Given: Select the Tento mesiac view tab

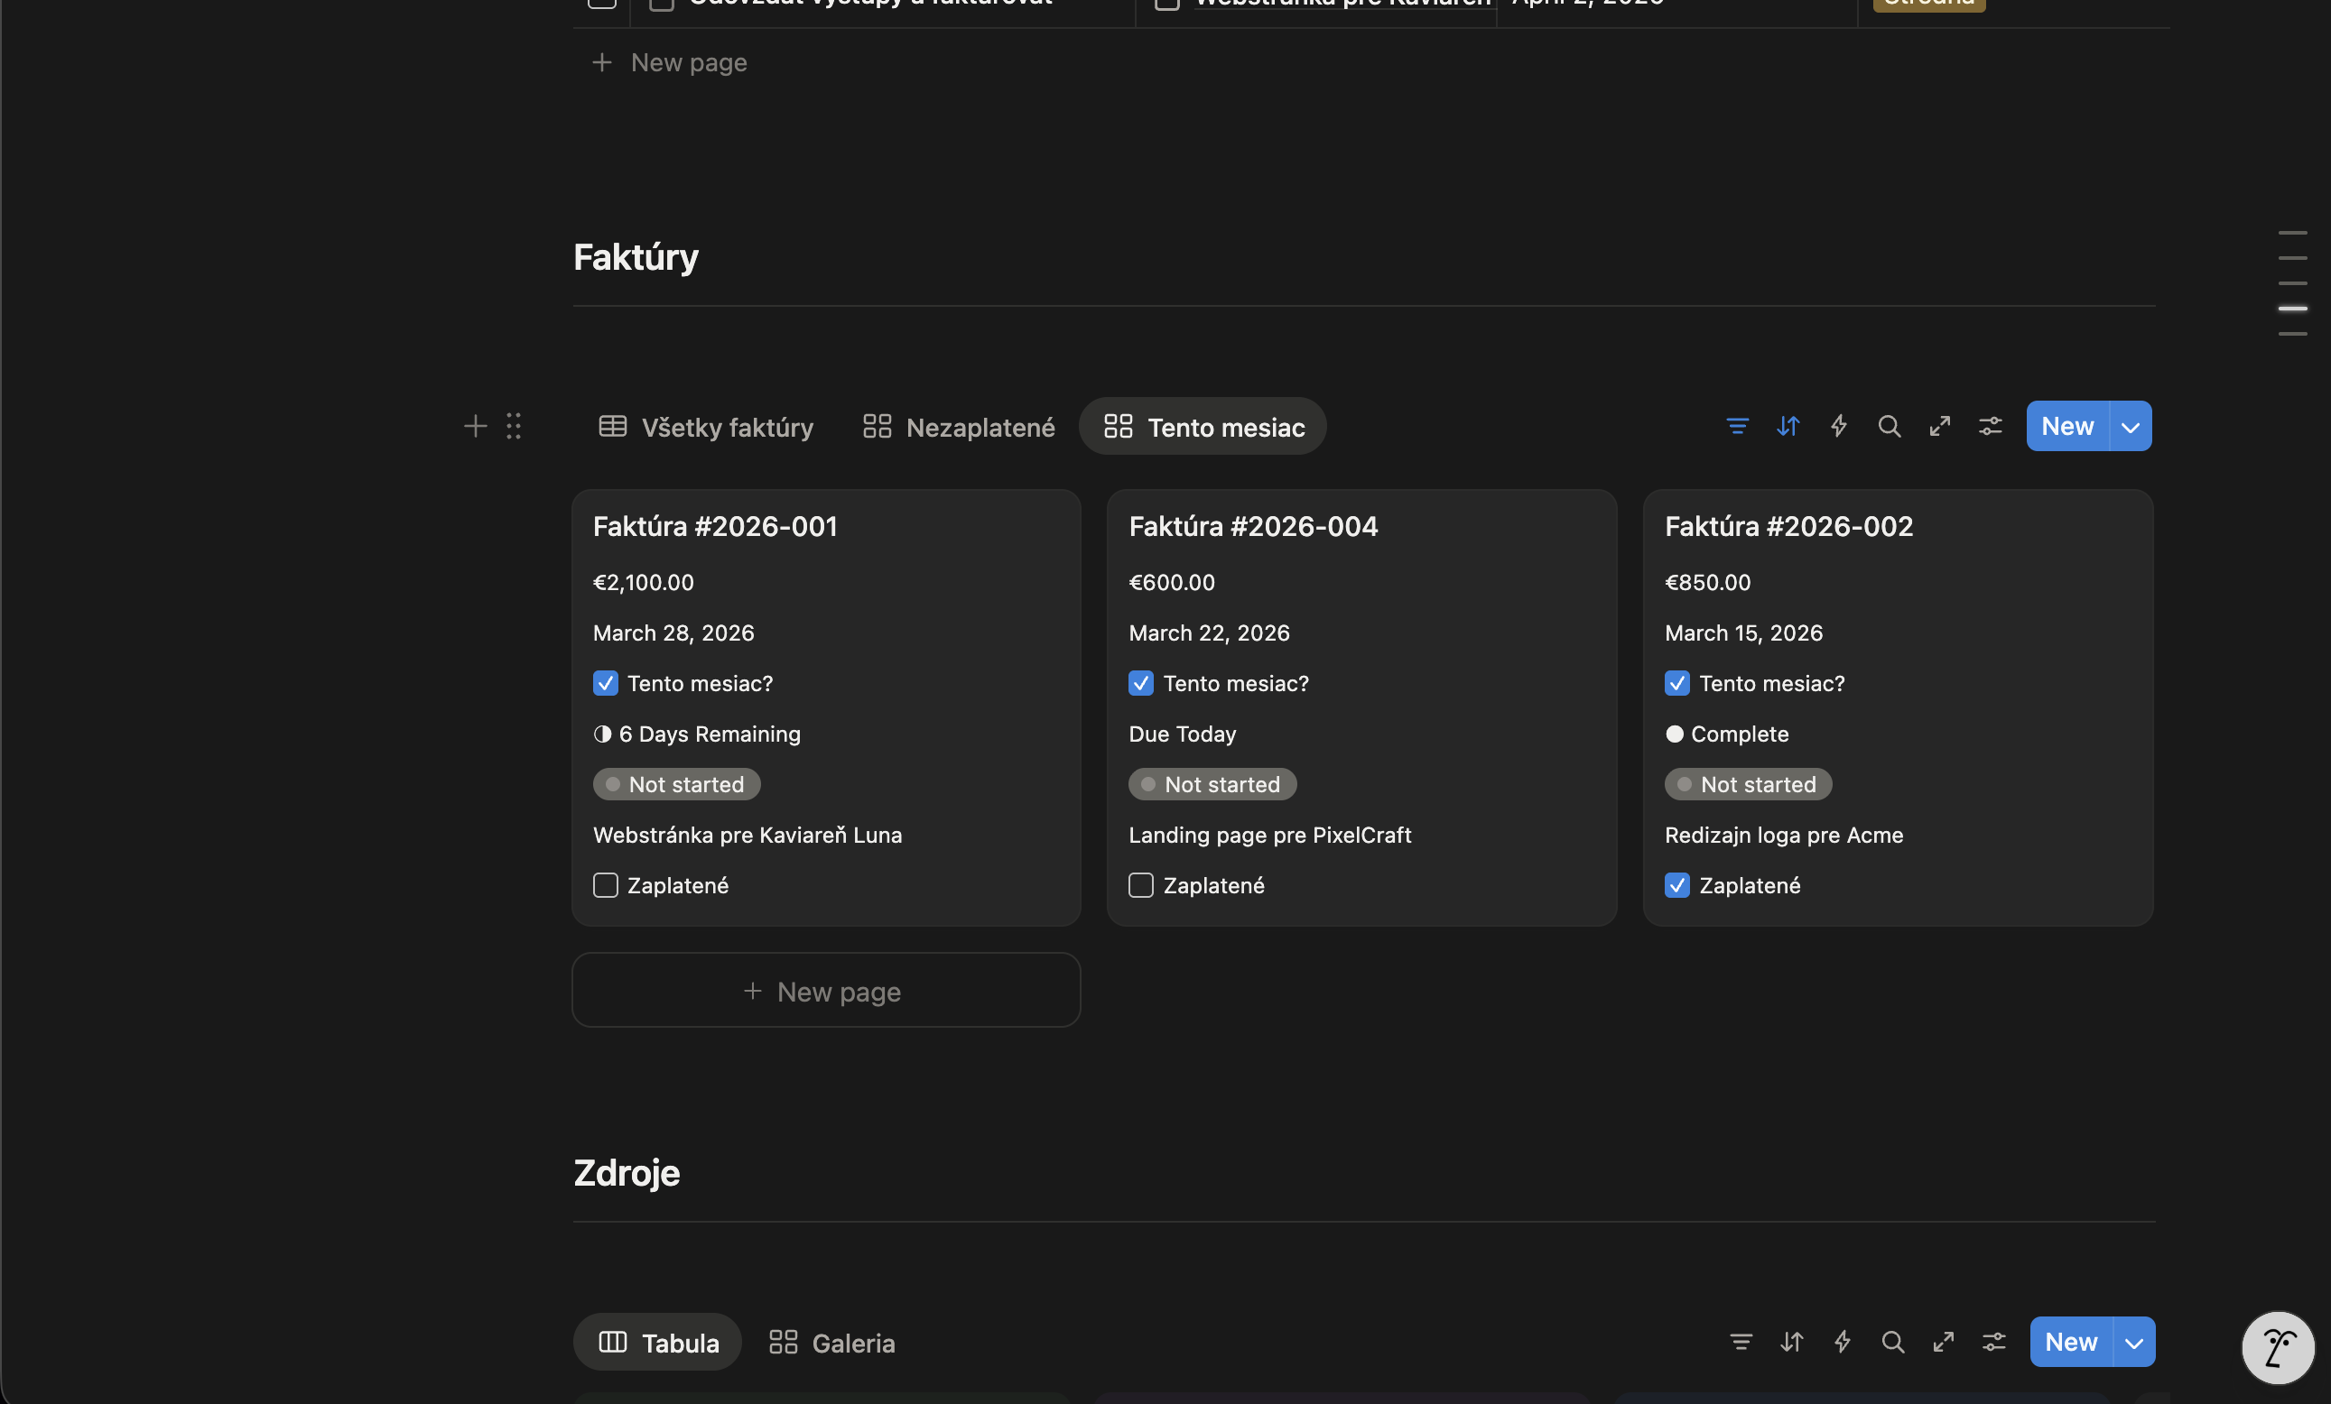Looking at the screenshot, I should (x=1203, y=428).
